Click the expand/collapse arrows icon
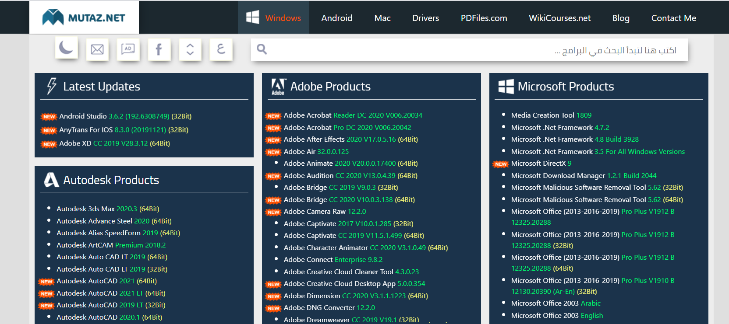Viewport: 729px width, 324px height. pos(190,49)
